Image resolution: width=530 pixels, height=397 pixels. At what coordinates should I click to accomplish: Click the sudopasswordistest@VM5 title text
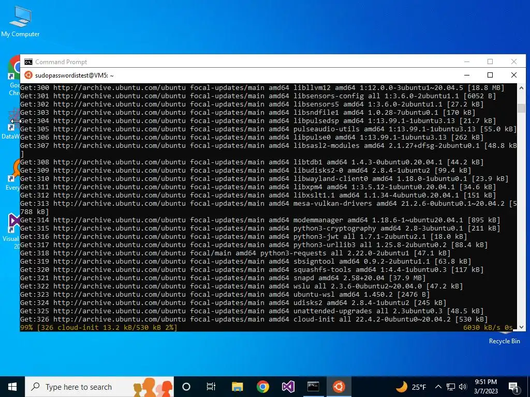coord(75,75)
